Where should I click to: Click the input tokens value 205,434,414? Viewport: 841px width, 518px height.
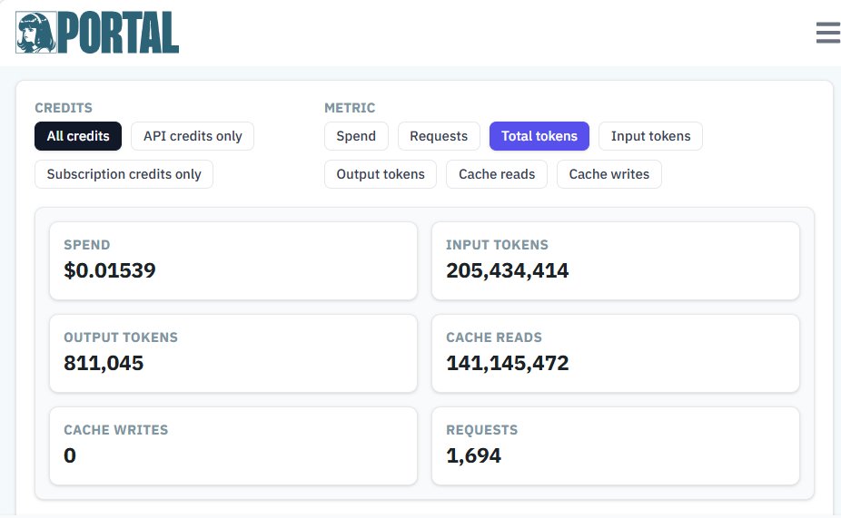[x=508, y=270]
